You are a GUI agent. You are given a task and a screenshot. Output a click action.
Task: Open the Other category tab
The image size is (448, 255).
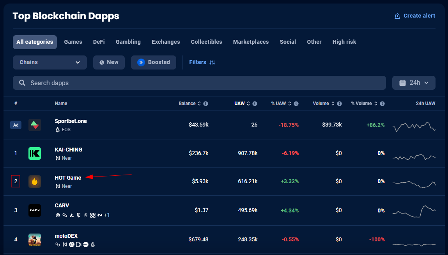coord(314,42)
